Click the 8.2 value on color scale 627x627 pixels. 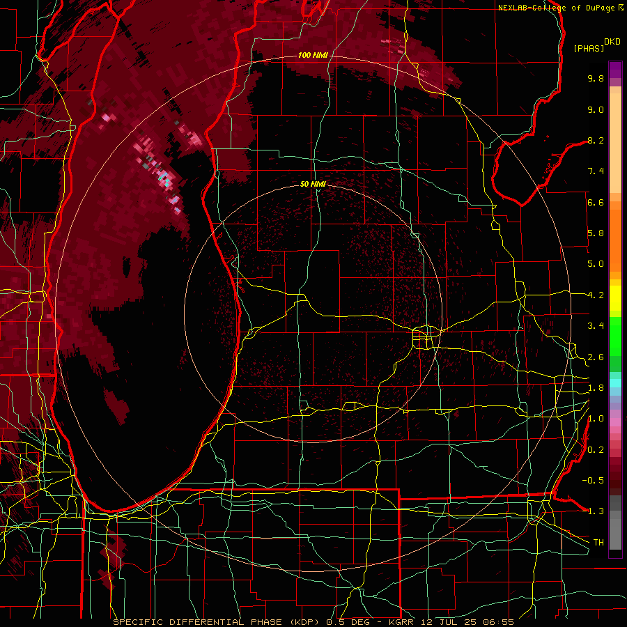pyautogui.click(x=596, y=140)
